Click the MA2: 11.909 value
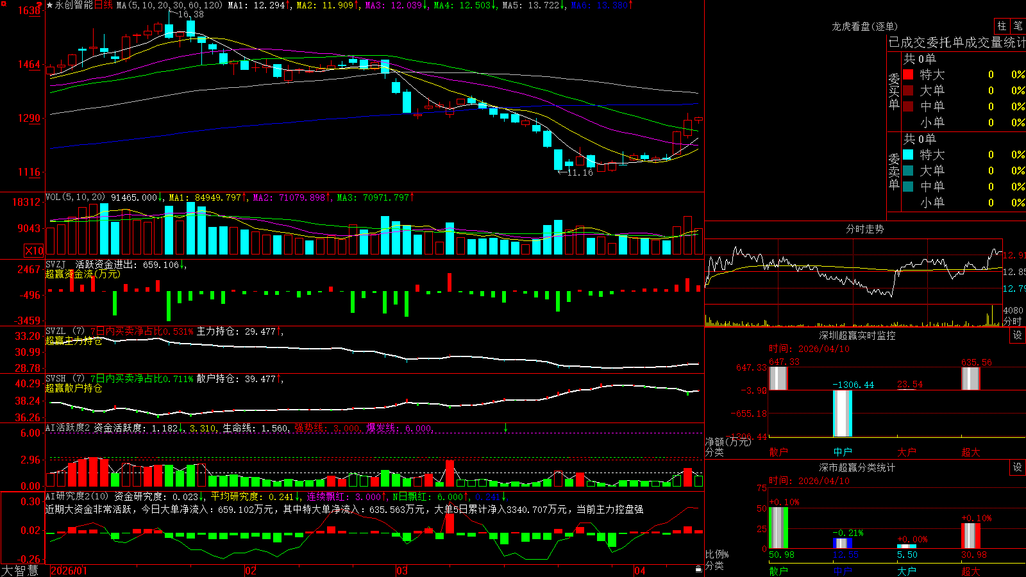Screen dimensions: 1026x577 point(325,5)
